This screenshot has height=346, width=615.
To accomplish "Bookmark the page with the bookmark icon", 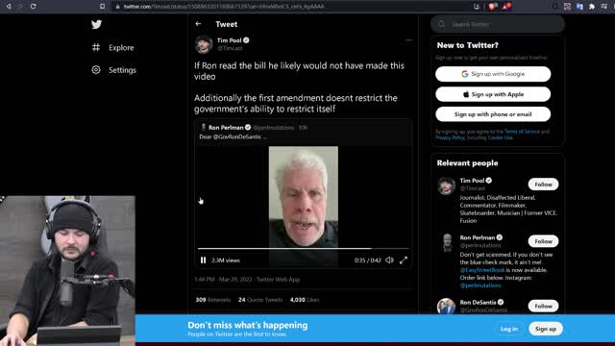I will 103,7.
